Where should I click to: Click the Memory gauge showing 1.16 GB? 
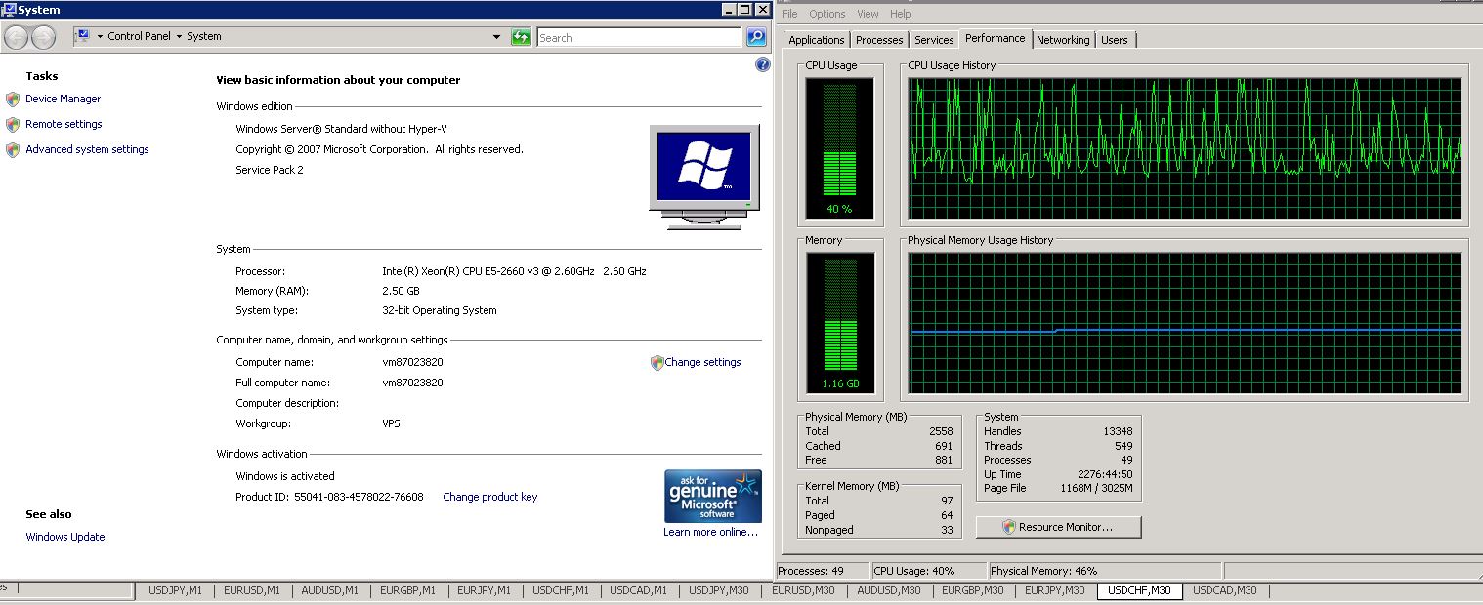[839, 323]
